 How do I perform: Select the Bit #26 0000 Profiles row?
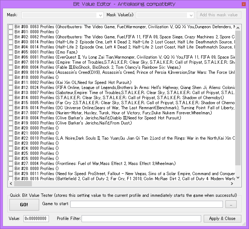pos(37,159)
